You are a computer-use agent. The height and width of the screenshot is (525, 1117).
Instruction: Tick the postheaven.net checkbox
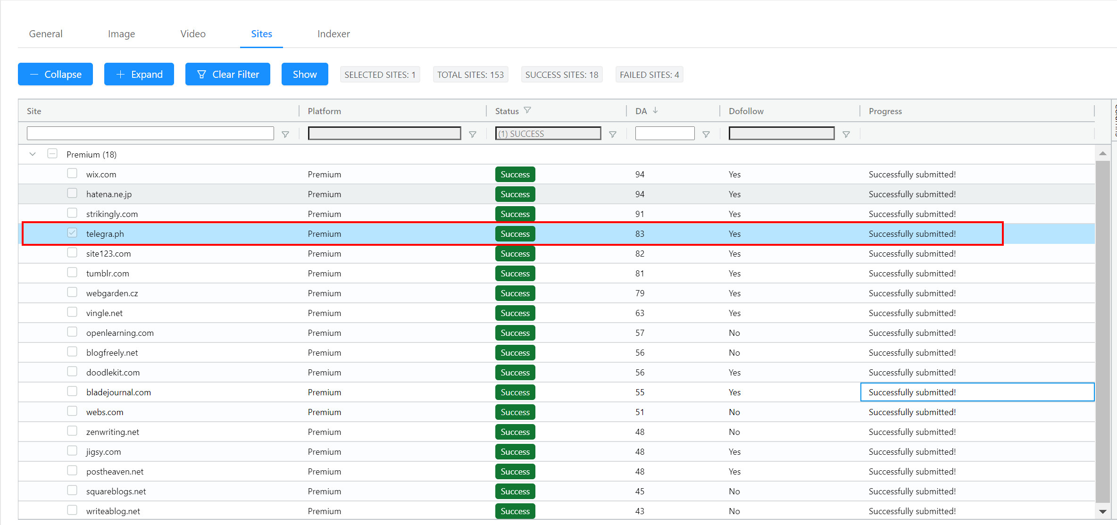coord(72,471)
